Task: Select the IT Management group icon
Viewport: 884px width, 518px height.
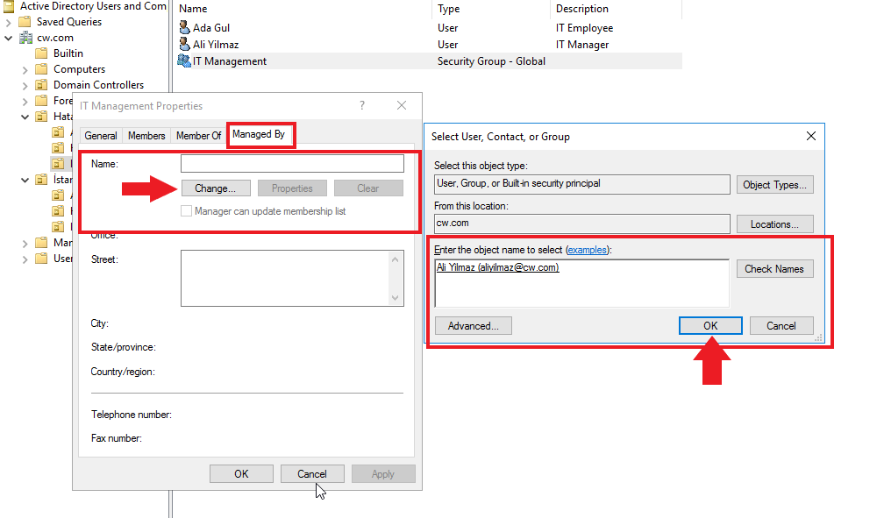Action: pyautogui.click(x=184, y=61)
